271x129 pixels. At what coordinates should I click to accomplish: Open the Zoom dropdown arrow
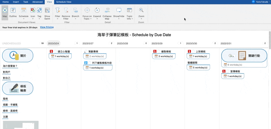141,19
